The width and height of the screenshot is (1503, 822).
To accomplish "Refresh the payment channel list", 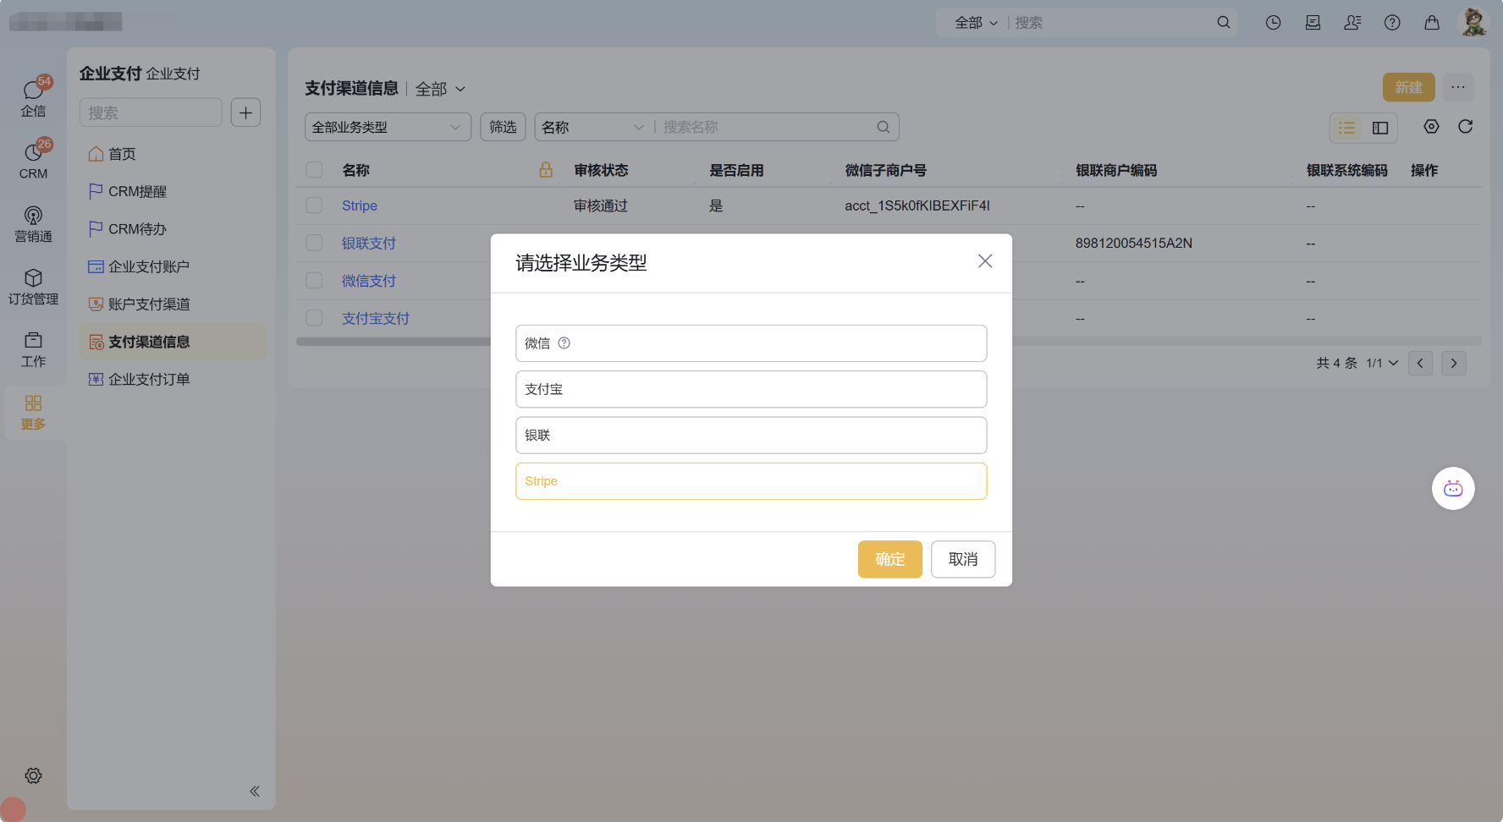I will (1466, 127).
